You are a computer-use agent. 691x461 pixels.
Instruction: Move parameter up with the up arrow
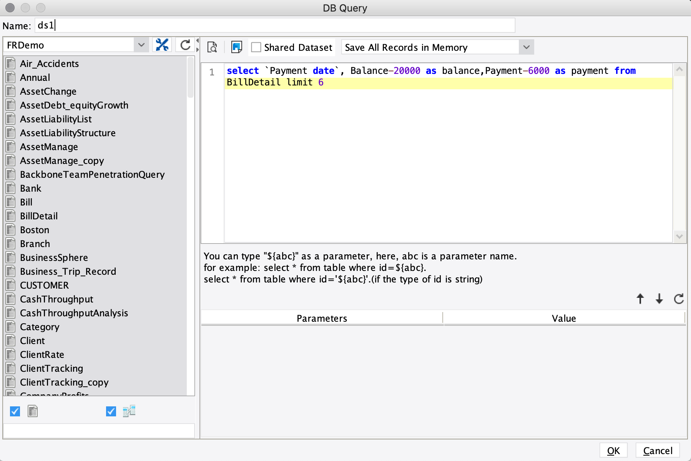click(640, 299)
